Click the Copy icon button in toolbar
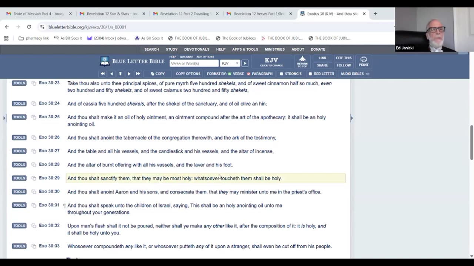Image resolution: width=474 pixels, height=266 pixels. pyautogui.click(x=158, y=74)
